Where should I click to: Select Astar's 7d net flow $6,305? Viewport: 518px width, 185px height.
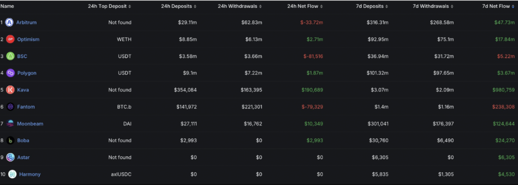click(506, 157)
